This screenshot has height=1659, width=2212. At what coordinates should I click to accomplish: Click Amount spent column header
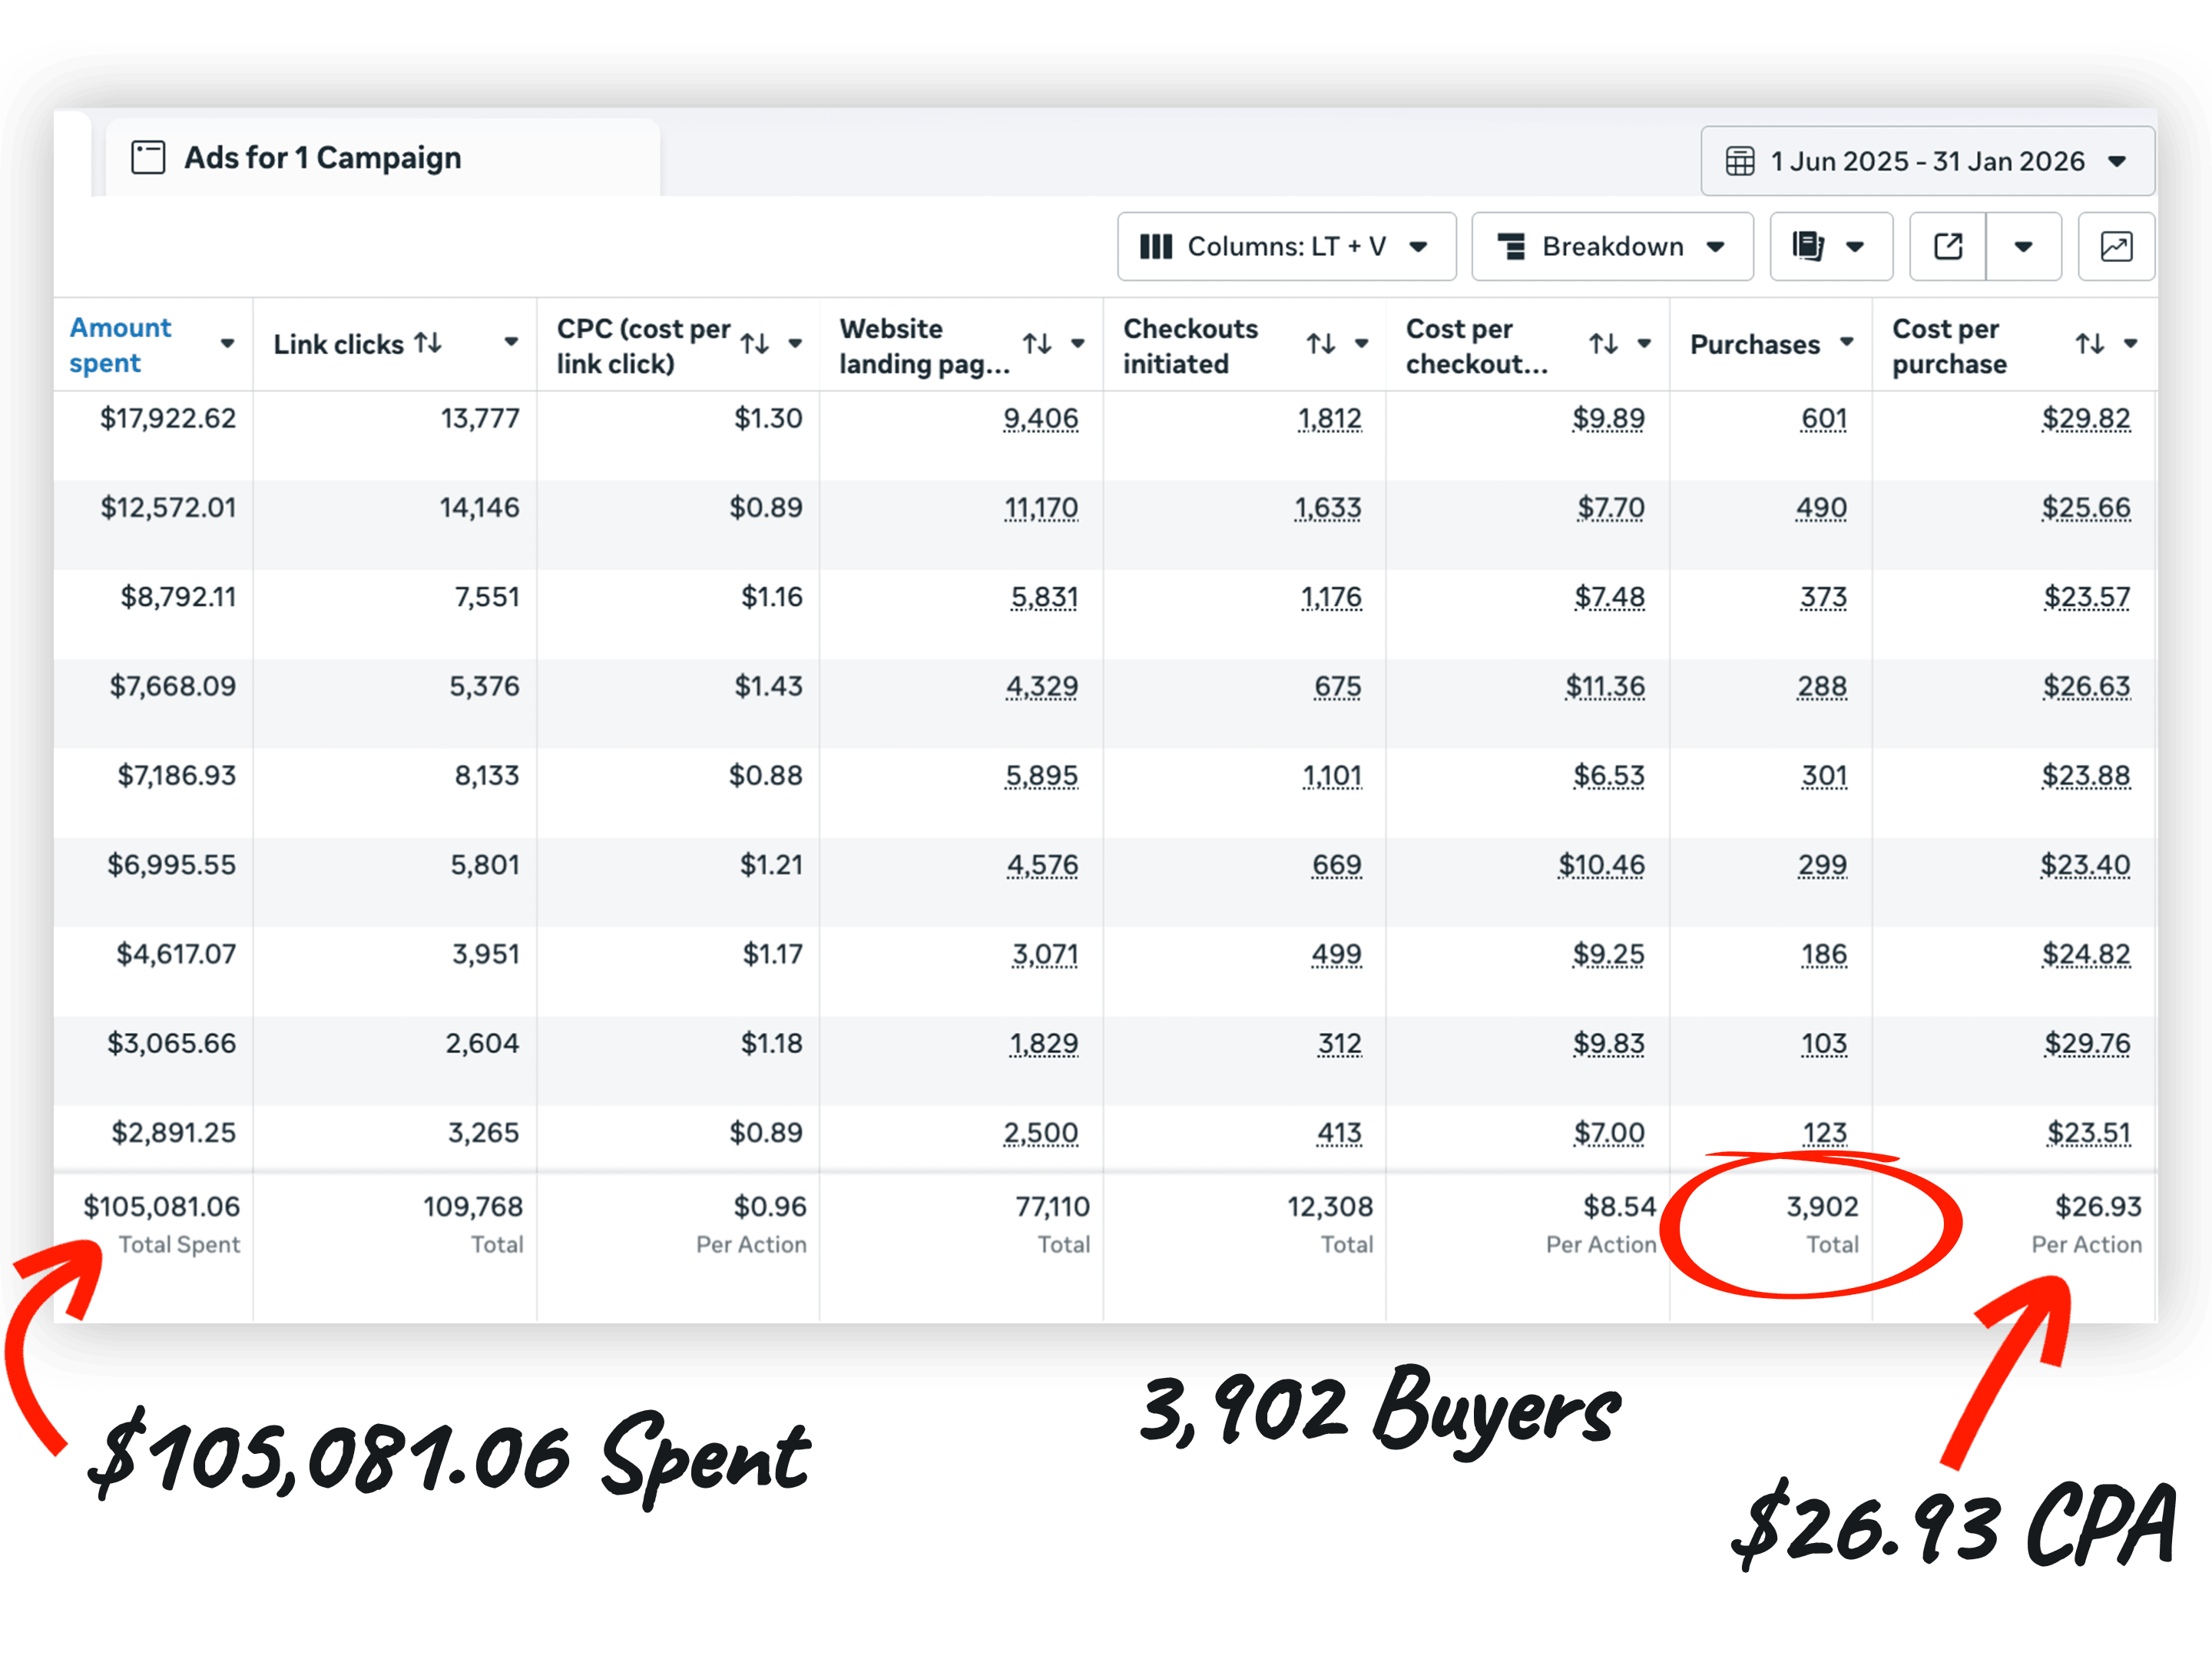(120, 345)
